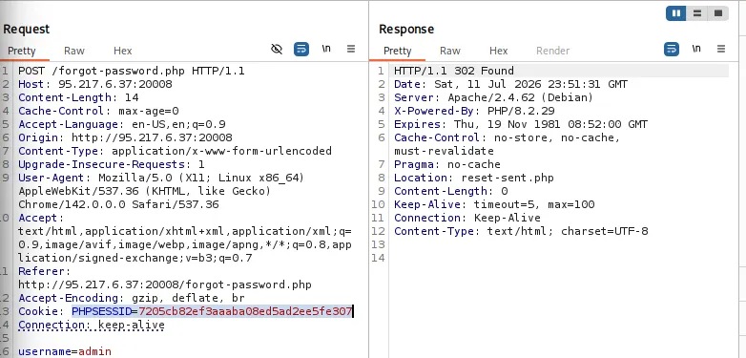Click the Content-Type application/x-www-form-urlencoded line
The height and width of the screenshot is (358, 746).
pyautogui.click(x=176, y=151)
